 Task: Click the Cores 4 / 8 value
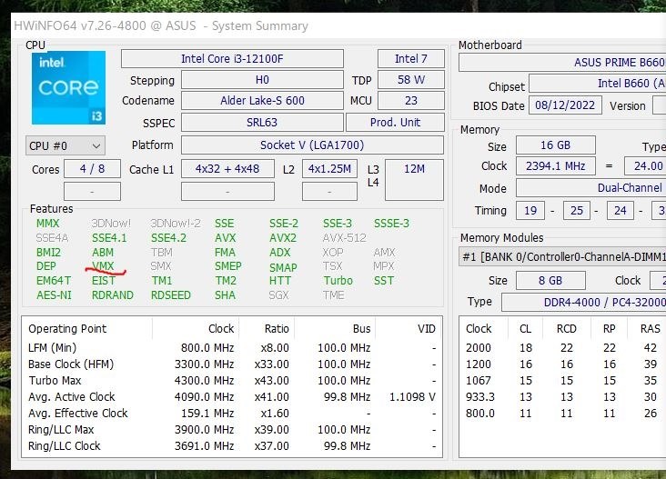[x=92, y=169]
